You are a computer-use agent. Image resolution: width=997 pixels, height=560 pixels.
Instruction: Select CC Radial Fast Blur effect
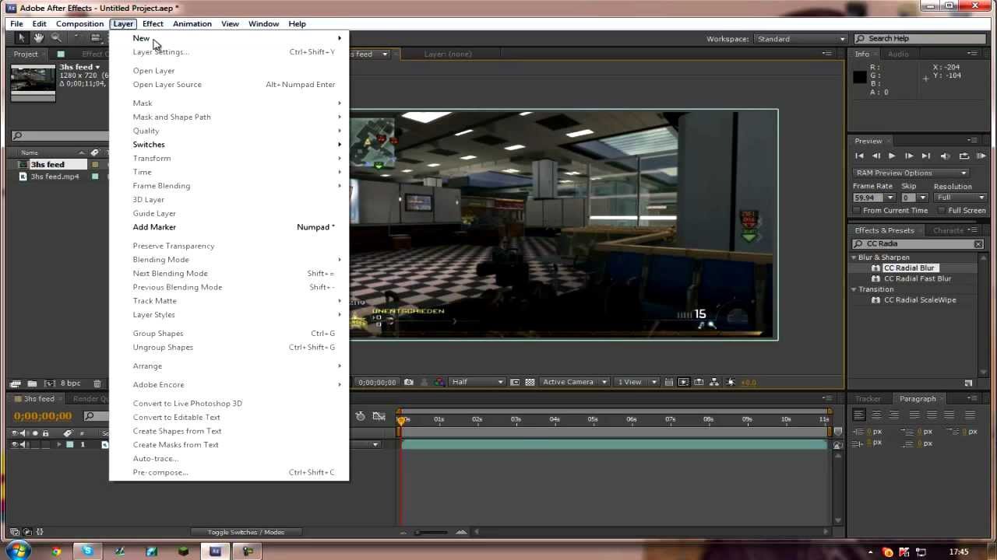pos(917,278)
